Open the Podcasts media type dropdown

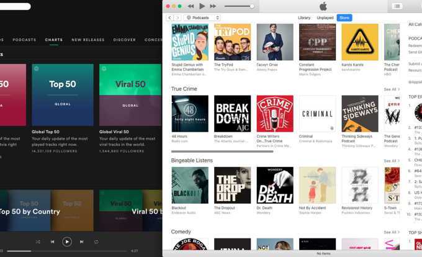pos(202,18)
